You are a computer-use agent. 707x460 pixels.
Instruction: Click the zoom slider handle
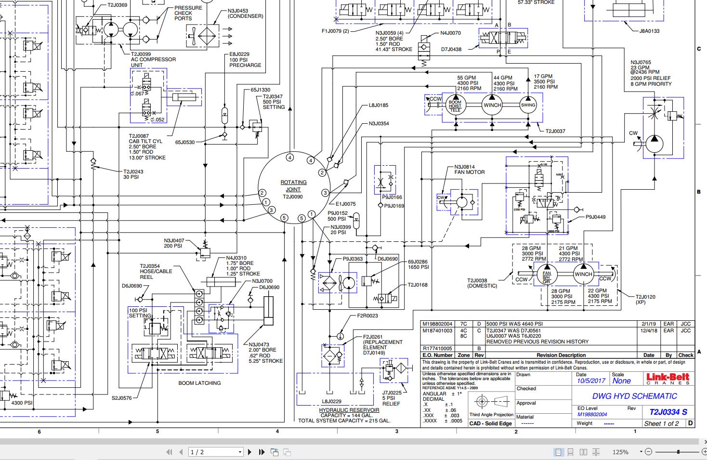pos(678,452)
